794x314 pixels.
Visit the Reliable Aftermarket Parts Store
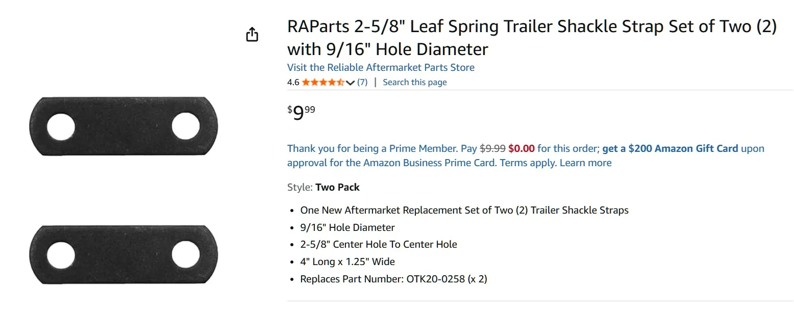(x=380, y=67)
